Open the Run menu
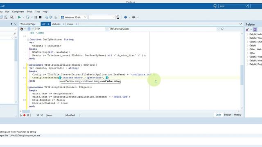262x147 pixels. coord(7,11)
